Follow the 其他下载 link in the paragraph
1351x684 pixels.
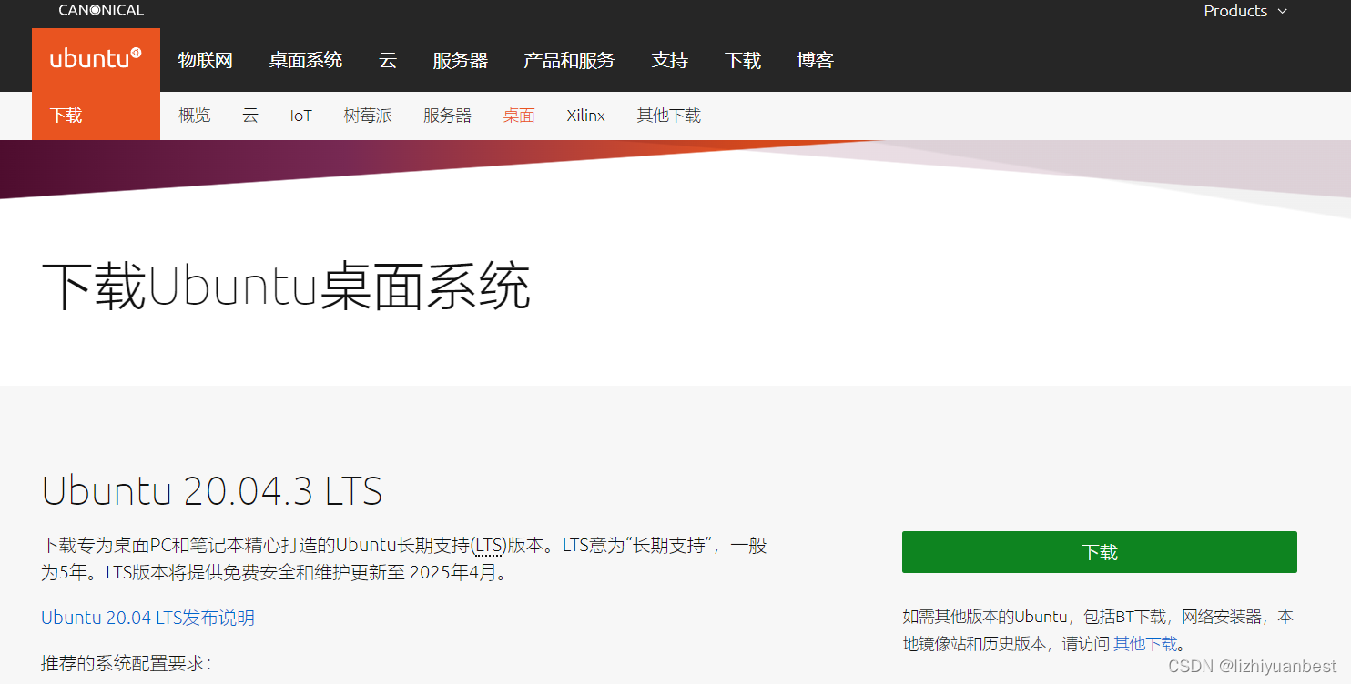(1145, 644)
